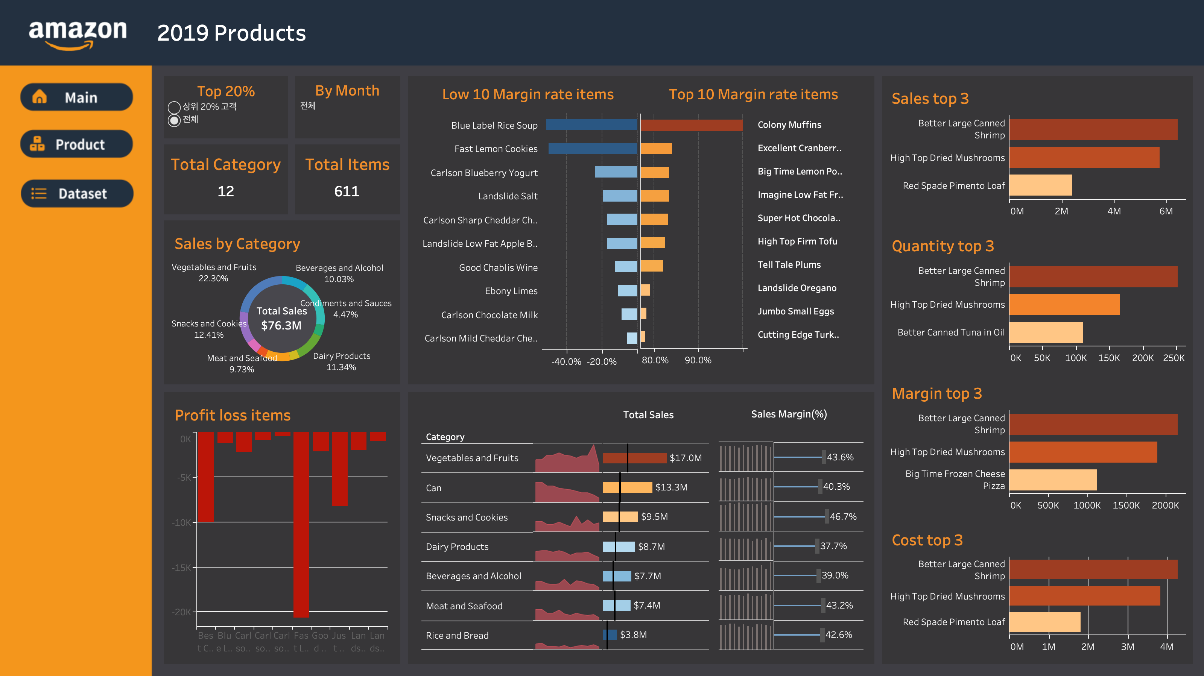1204x677 pixels.
Task: Click the Better Canned Tuna in Oil bar
Action: 1046,332
